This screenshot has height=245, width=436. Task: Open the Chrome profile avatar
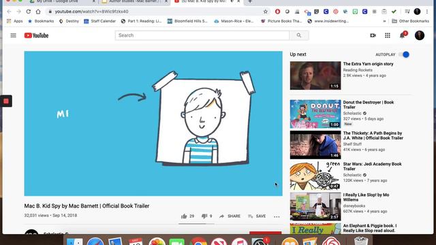(x=417, y=12)
